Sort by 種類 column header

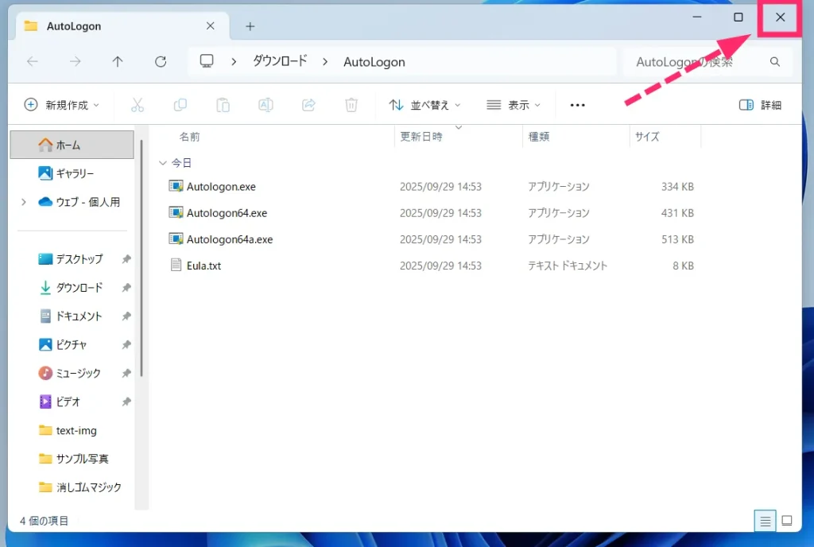tap(539, 137)
